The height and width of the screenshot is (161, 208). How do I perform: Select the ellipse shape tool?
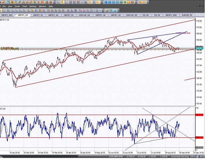88,10
